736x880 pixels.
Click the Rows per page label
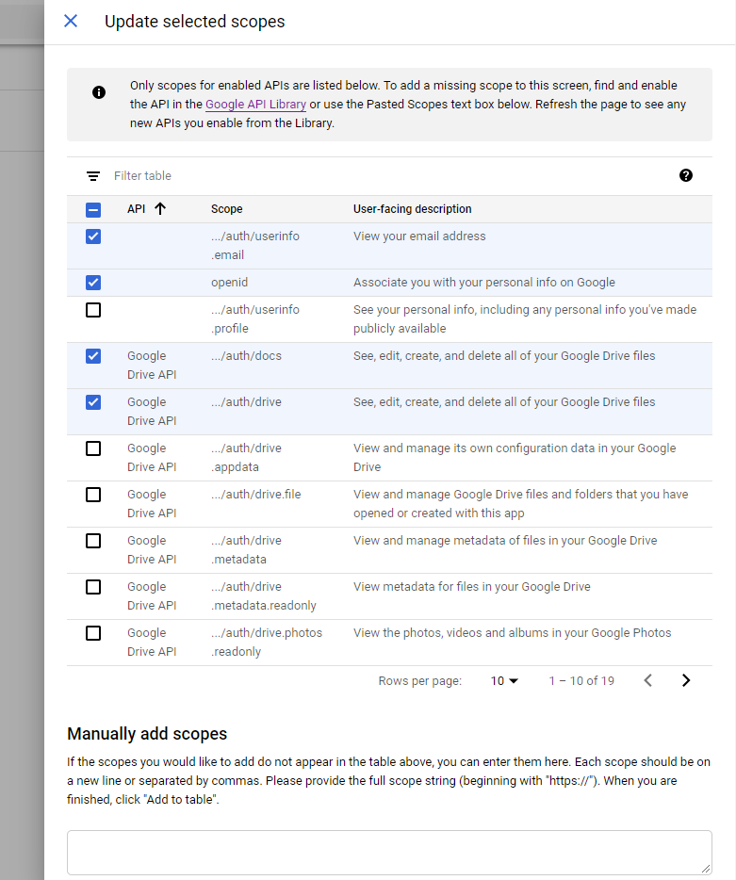pyautogui.click(x=420, y=681)
